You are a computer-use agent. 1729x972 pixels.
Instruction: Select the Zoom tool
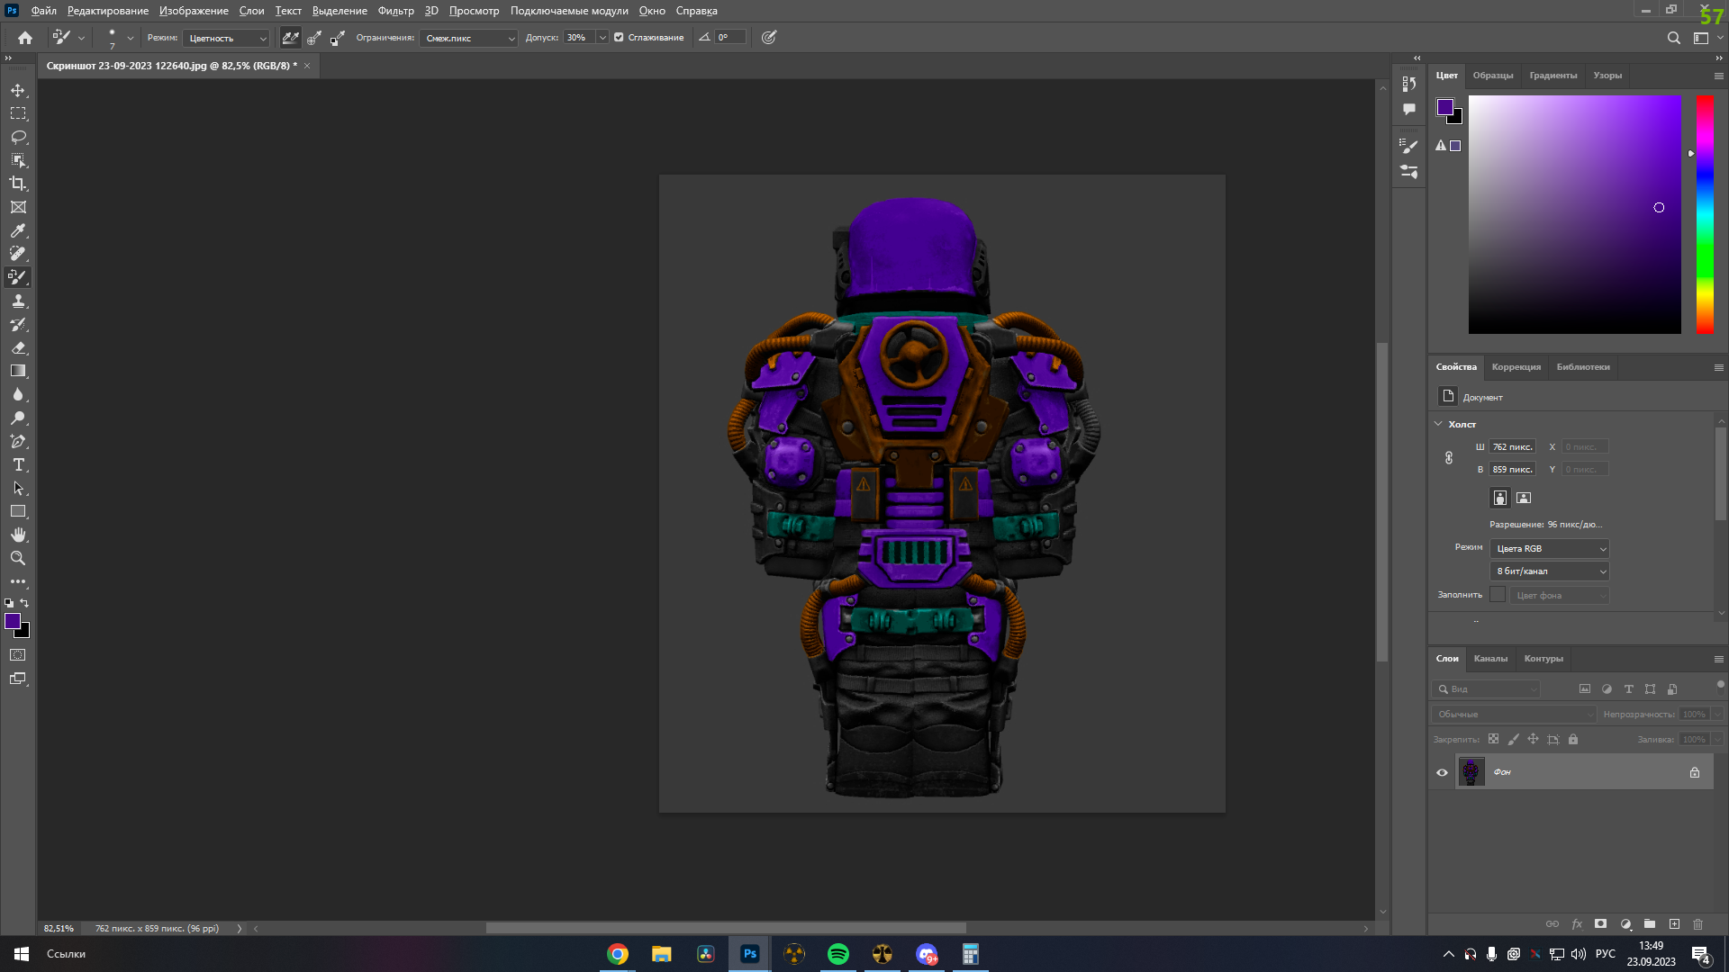tap(18, 558)
